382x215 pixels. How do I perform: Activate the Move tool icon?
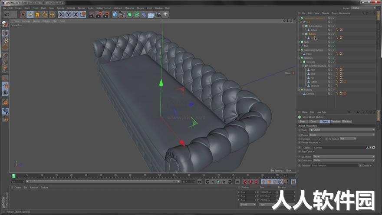(x=30, y=15)
